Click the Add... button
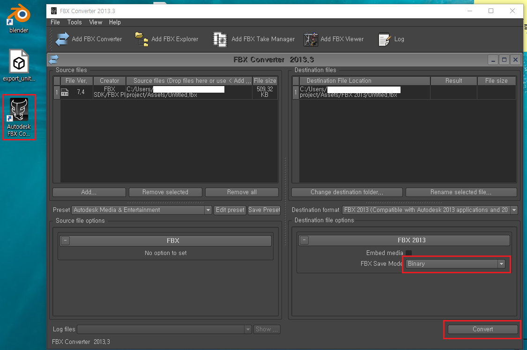 pyautogui.click(x=89, y=192)
